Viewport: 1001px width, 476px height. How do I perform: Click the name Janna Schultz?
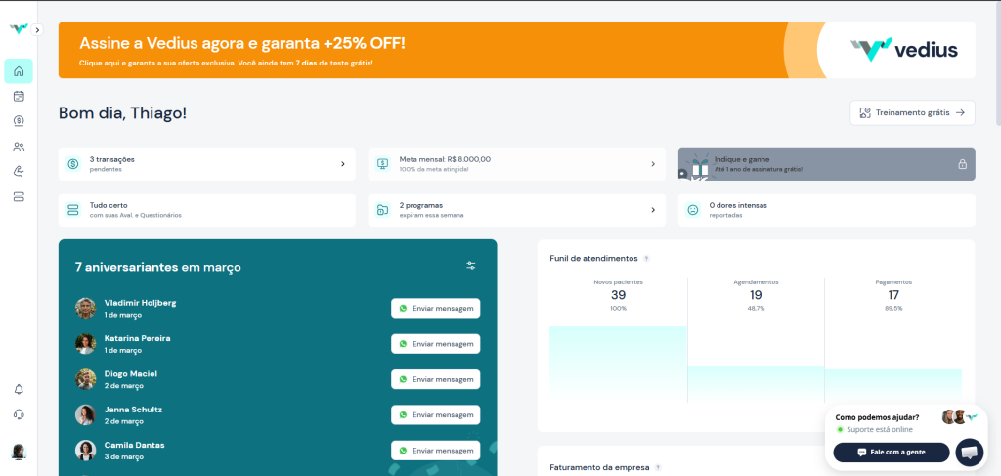(x=133, y=410)
